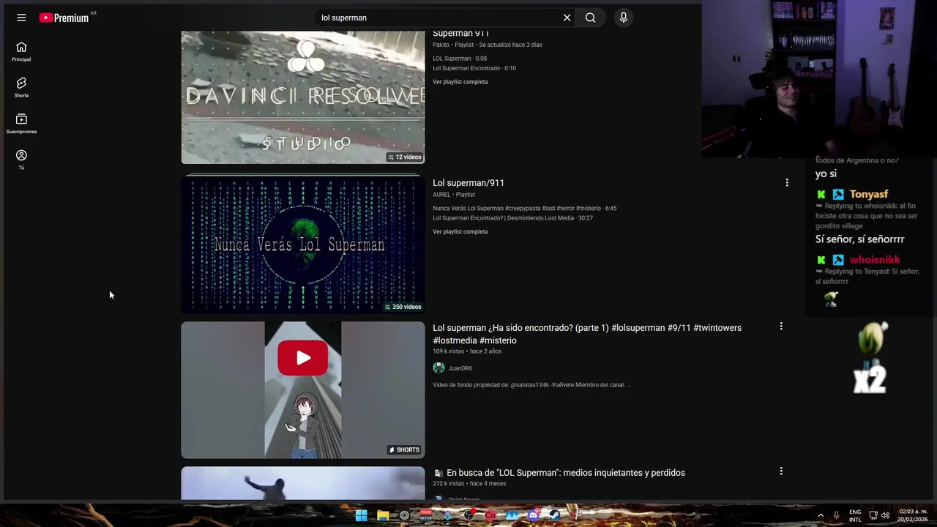
Task: Open Voicemeeter from taskbar
Action: coord(426,515)
